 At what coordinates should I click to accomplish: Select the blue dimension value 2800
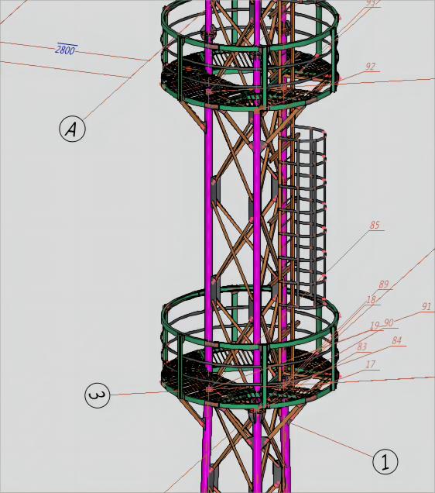(66, 50)
